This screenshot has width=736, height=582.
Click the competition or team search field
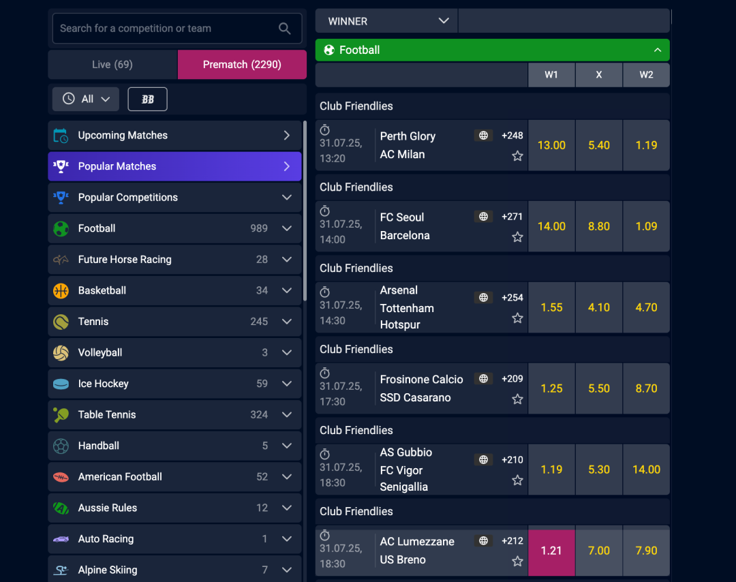(177, 29)
